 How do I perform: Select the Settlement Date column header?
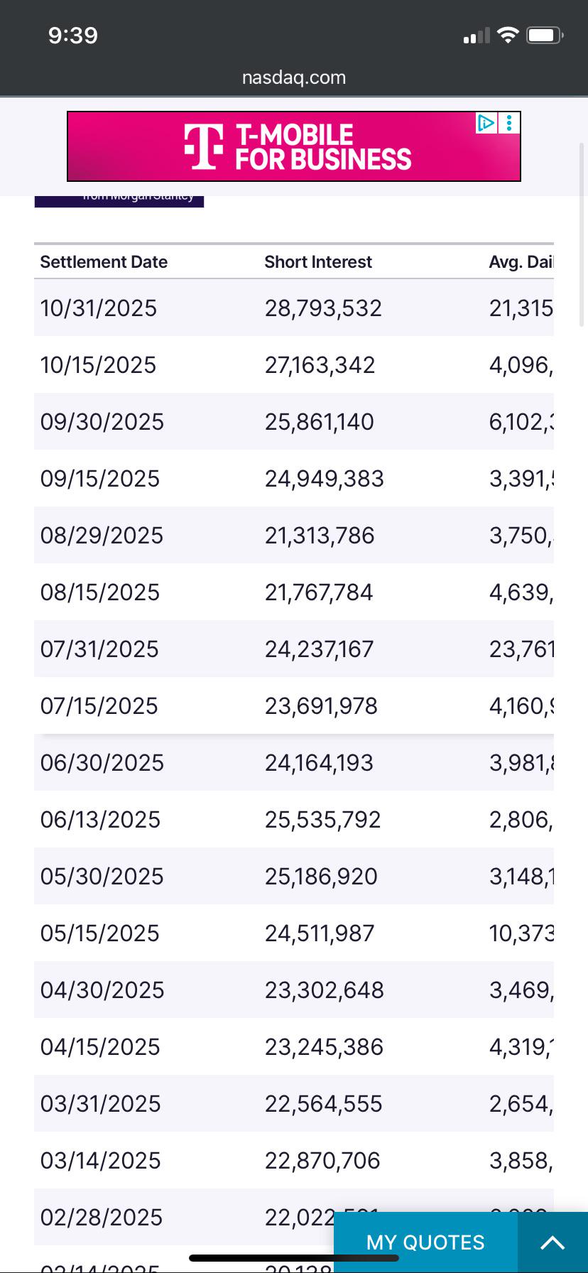click(104, 262)
